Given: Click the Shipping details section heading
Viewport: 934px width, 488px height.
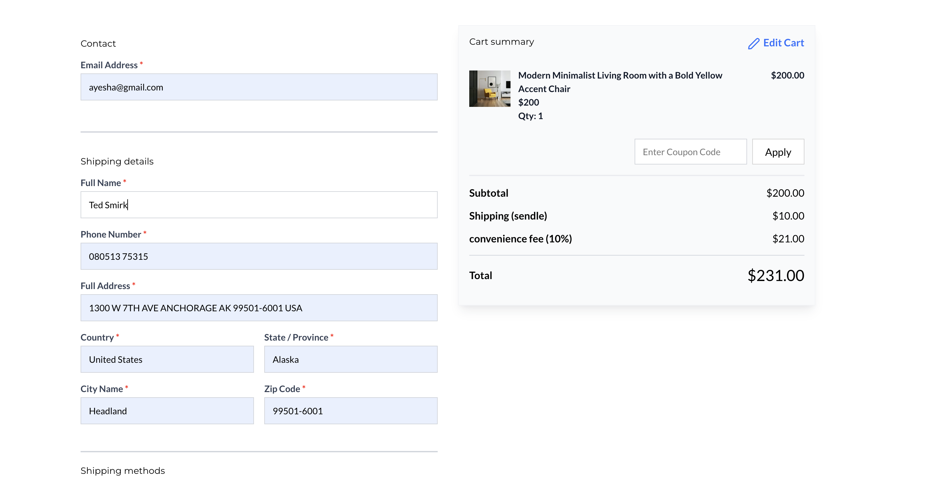Looking at the screenshot, I should [117, 161].
